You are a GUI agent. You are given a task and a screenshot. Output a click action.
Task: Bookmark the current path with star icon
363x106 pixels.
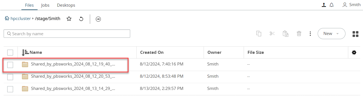click(x=69, y=19)
